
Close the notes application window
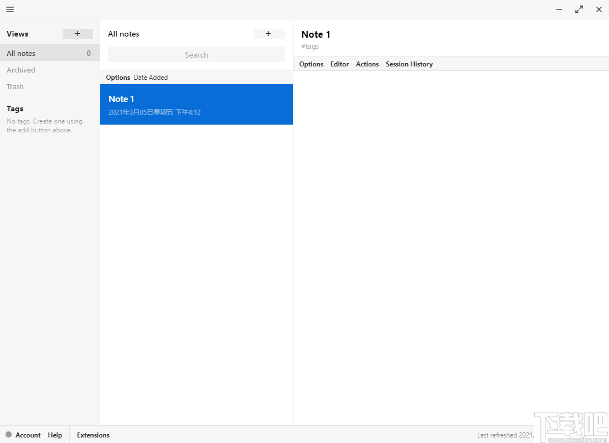pyautogui.click(x=599, y=9)
